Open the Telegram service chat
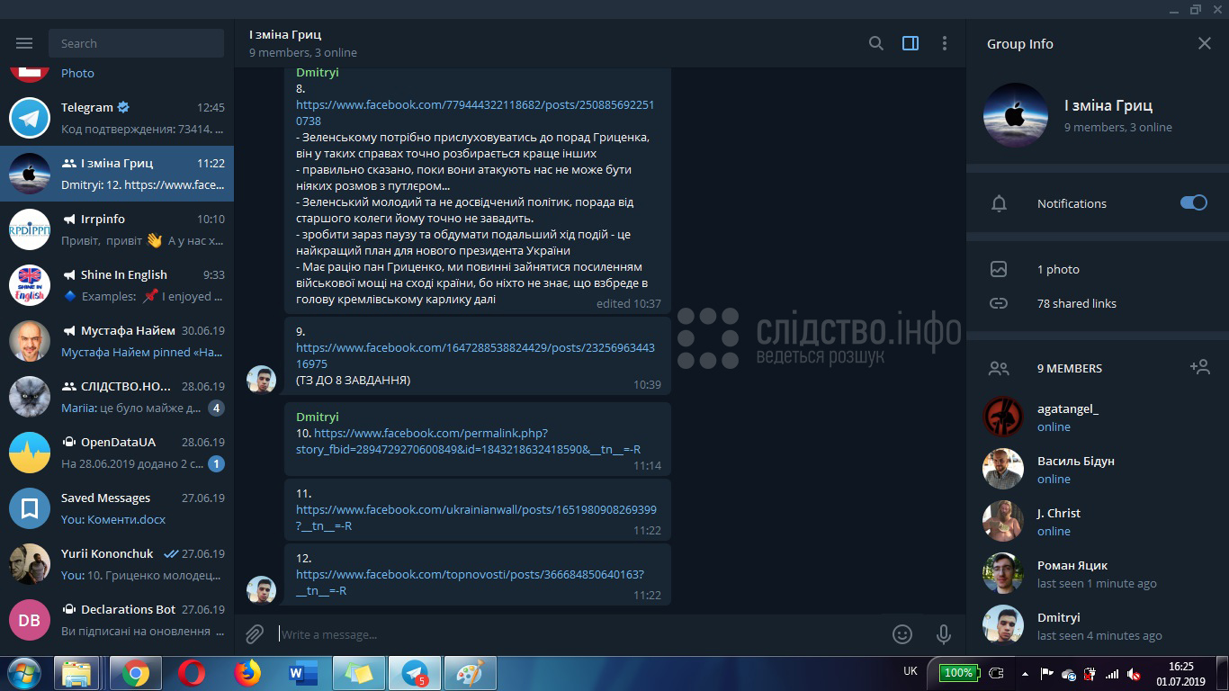 [117, 118]
